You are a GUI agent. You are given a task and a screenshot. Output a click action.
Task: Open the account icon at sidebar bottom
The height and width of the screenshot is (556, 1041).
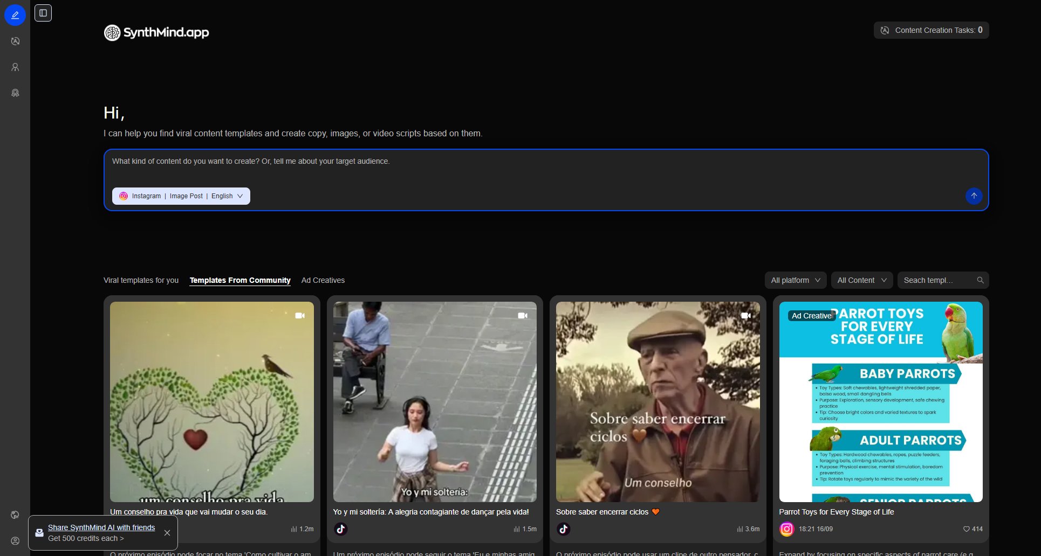pyautogui.click(x=15, y=541)
